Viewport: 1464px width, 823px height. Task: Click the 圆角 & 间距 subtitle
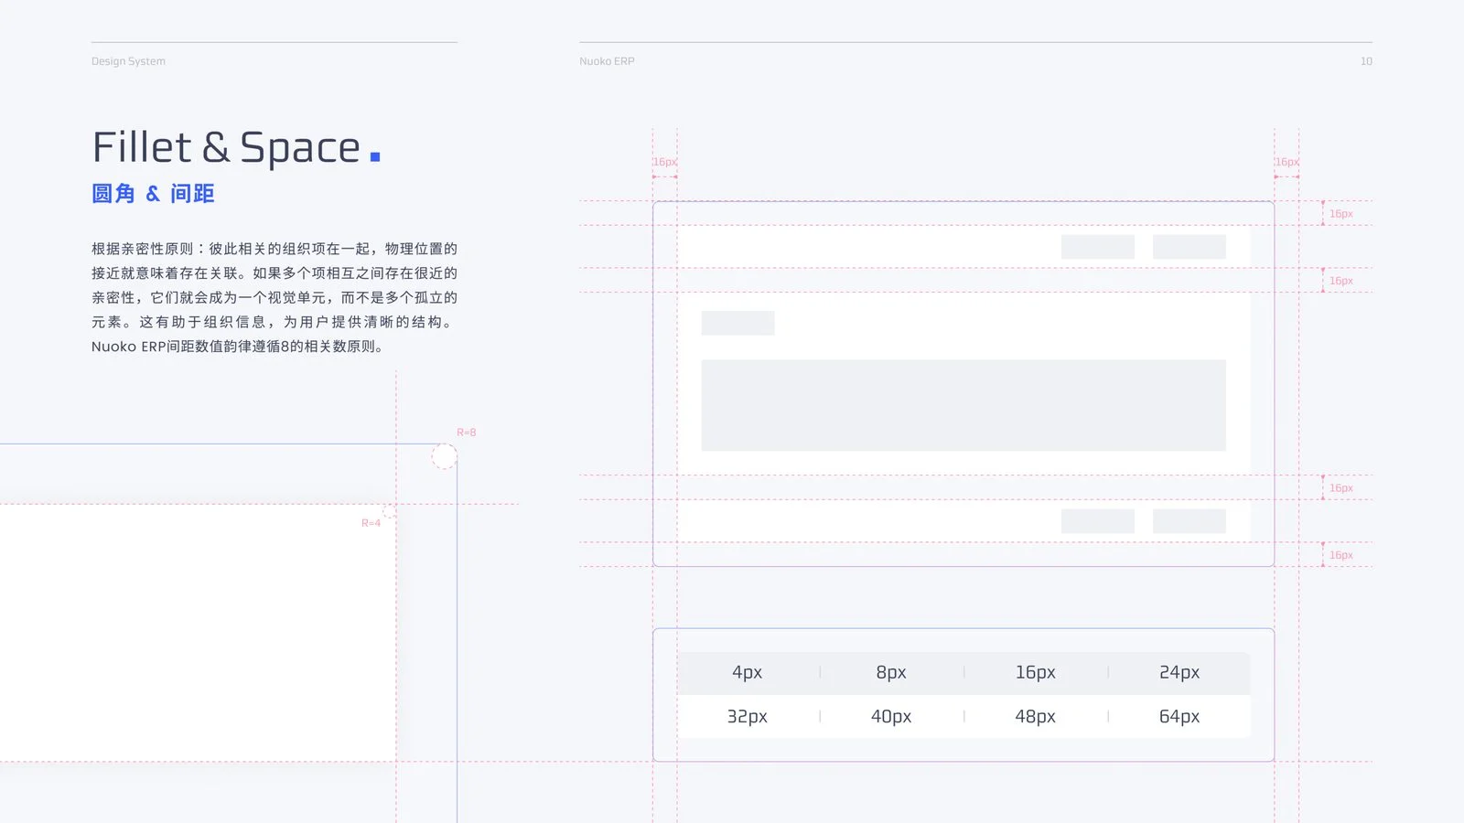(153, 194)
